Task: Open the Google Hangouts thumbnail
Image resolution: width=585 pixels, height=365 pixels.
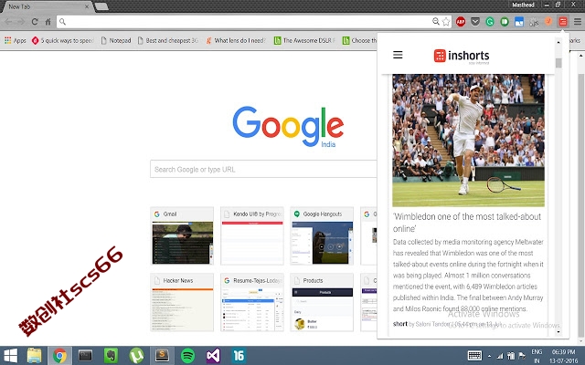Action: click(322, 235)
